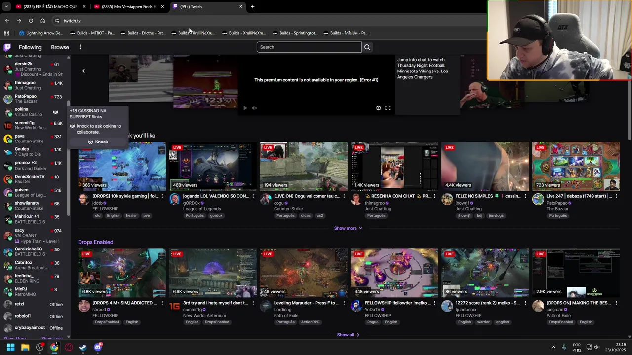
Task: Open sacy VALORANT channel in sidebar
Action: click(35, 235)
